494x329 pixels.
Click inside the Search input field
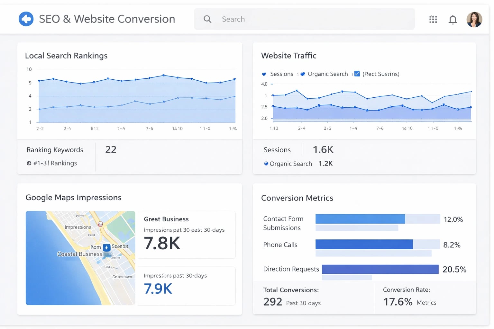click(x=306, y=19)
